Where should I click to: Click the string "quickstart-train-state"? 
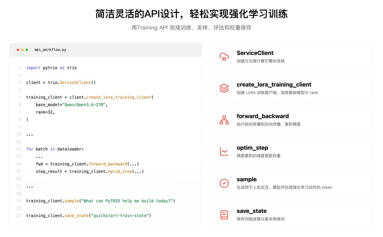coord(120,216)
